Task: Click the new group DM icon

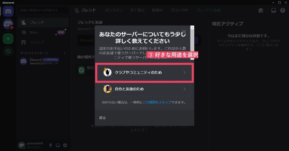Action: 261,10
